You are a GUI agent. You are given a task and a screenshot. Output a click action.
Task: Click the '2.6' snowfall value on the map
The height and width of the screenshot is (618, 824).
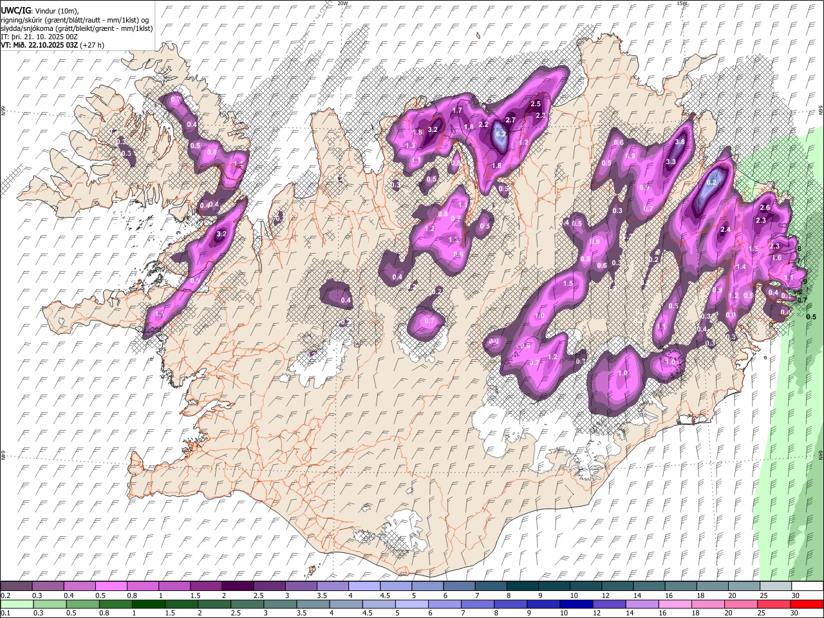pyautogui.click(x=765, y=207)
